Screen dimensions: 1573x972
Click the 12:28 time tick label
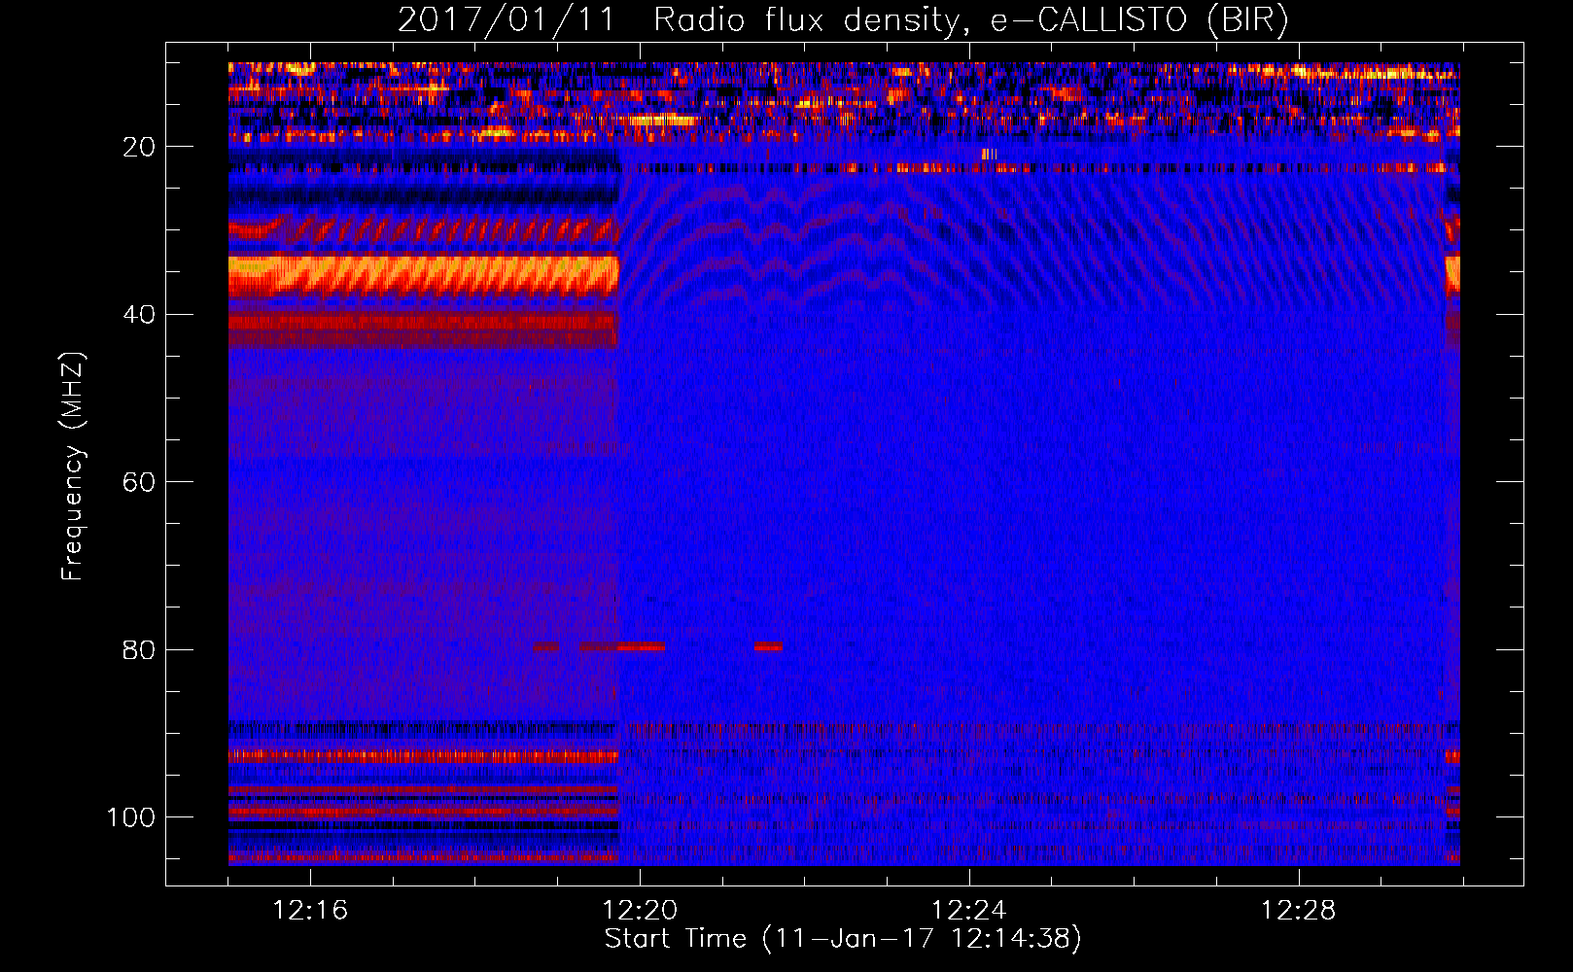[1299, 911]
